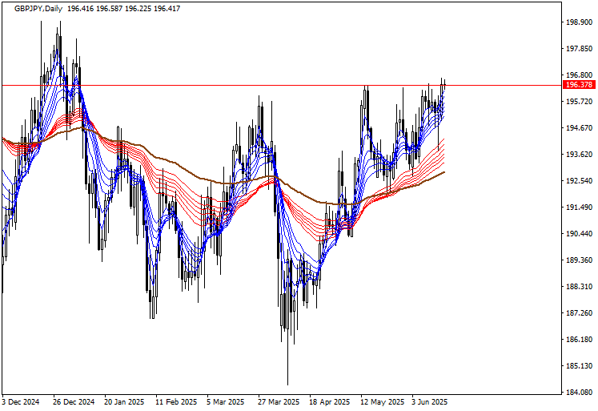Click the 3 Dec 2024 date label
The height and width of the screenshot is (411, 598).
(x=21, y=402)
